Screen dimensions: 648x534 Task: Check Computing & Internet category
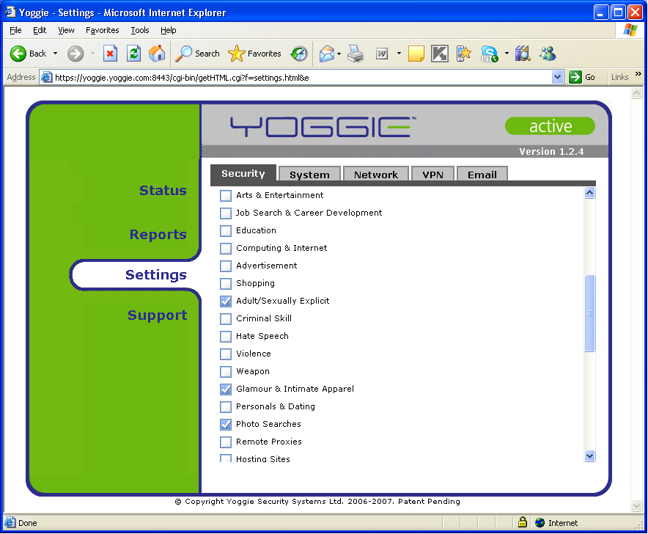coord(226,248)
